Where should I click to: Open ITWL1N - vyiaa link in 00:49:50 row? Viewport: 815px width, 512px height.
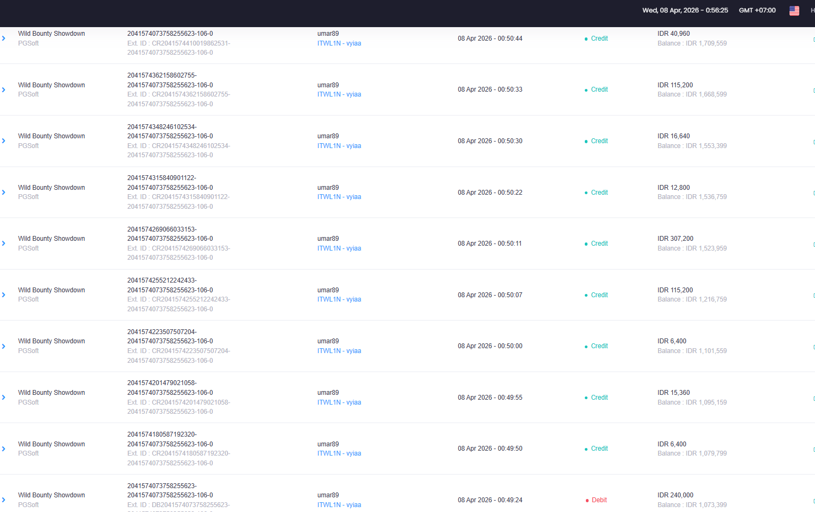(339, 453)
